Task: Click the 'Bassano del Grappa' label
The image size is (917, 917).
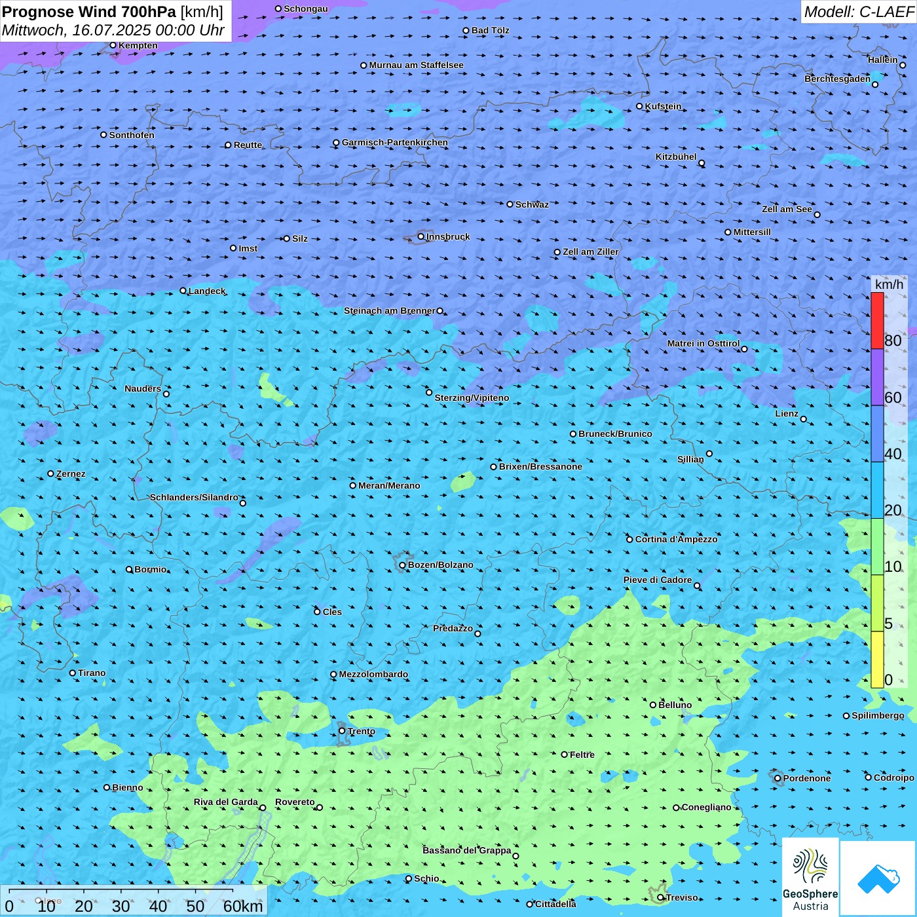Action: (467, 850)
